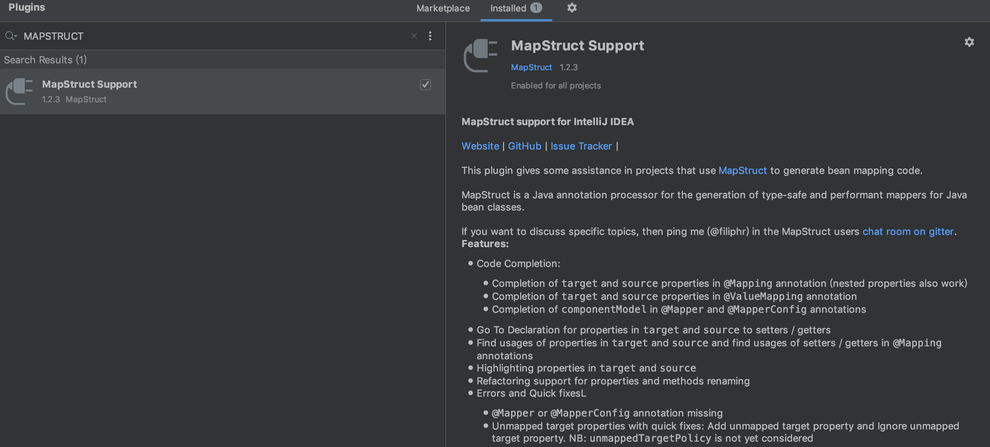Screen dimensions: 990x447
Task: Click the MapStruct Support plugin icon
Action: pos(19,91)
